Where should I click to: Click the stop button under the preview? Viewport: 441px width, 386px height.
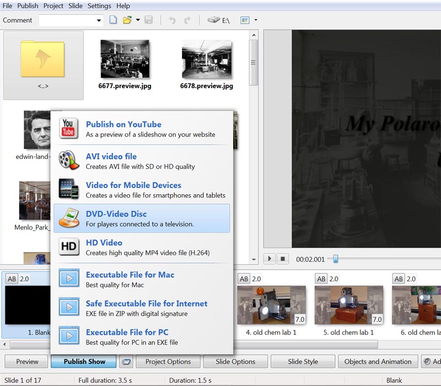click(x=283, y=259)
